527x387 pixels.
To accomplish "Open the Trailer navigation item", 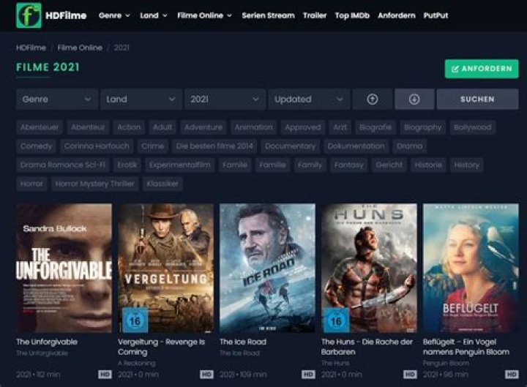I will [x=315, y=15].
